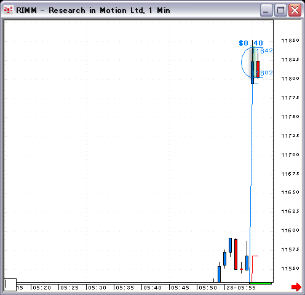Image resolution: width=305 pixels, height=295 pixels.
Task: Click the 05:20 time axis label
Action: 42,288
